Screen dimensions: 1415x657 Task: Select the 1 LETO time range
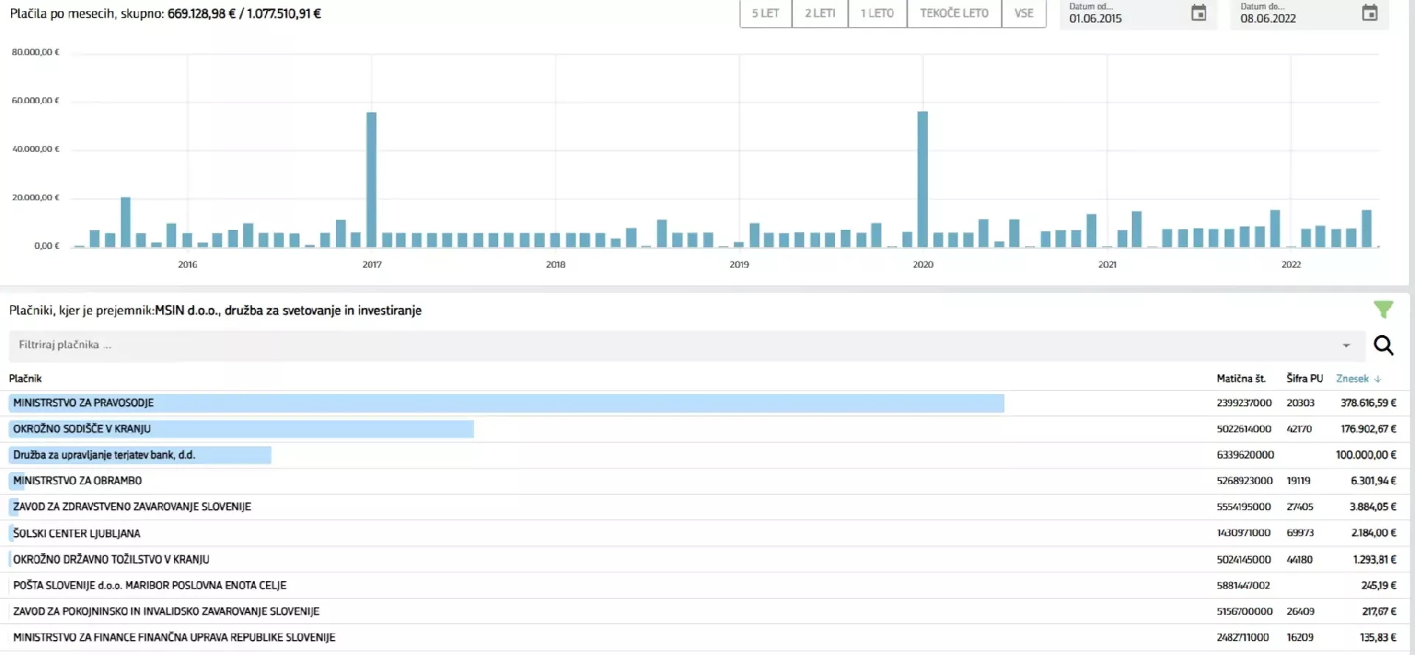coord(877,13)
